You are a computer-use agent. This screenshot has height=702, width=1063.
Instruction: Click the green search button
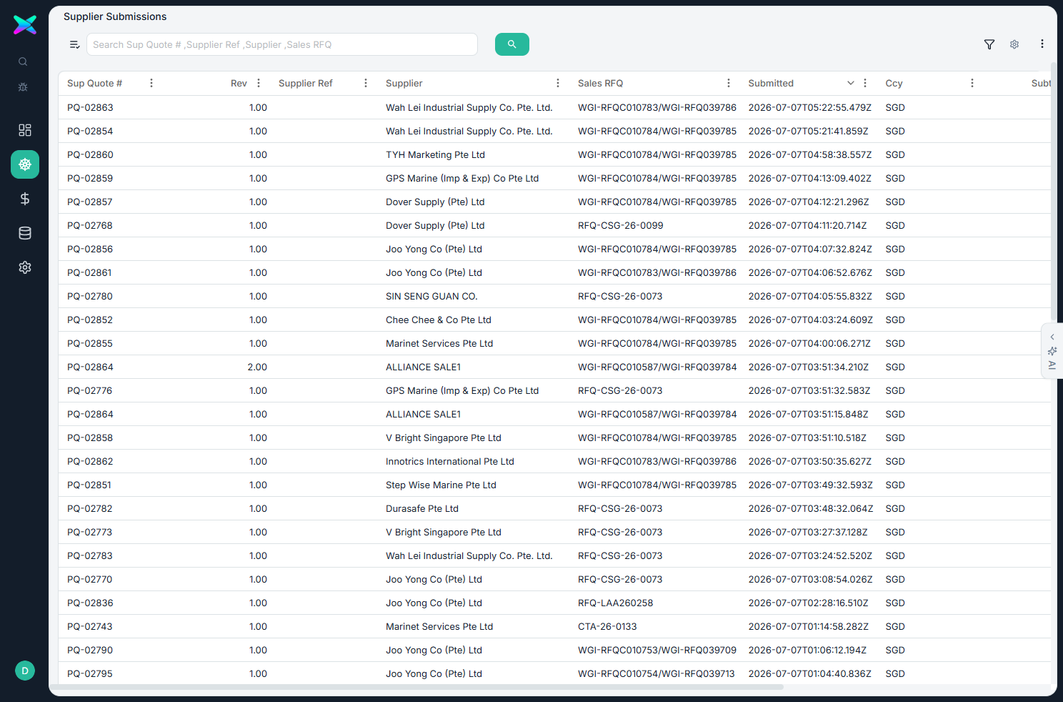click(x=512, y=44)
